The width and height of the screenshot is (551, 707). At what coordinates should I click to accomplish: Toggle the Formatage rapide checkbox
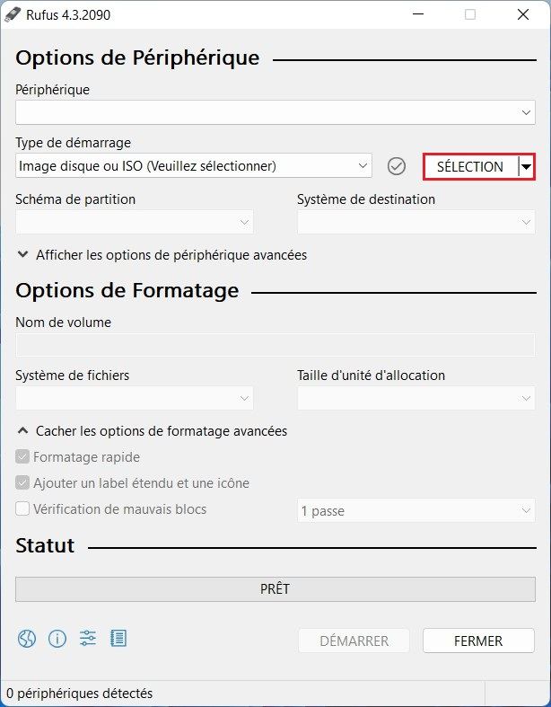click(23, 457)
